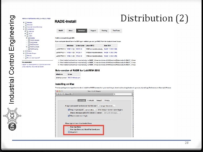Open the RADE page tab
The image size is (203, 152).
click(x=61, y=31)
